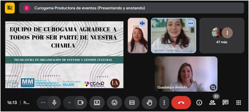Open the emoji reactions picker

(114, 103)
